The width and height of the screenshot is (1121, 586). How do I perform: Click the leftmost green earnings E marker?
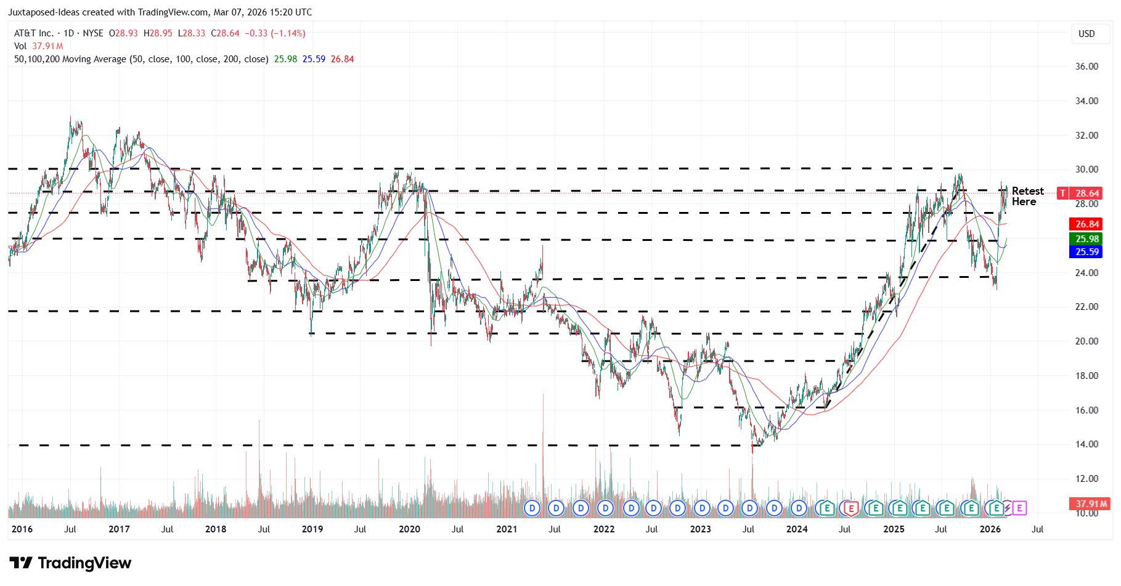click(826, 508)
